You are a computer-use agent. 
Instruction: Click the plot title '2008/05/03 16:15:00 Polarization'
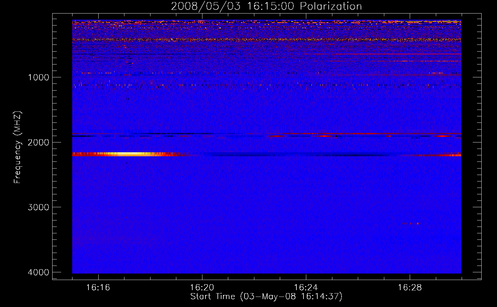266,6
